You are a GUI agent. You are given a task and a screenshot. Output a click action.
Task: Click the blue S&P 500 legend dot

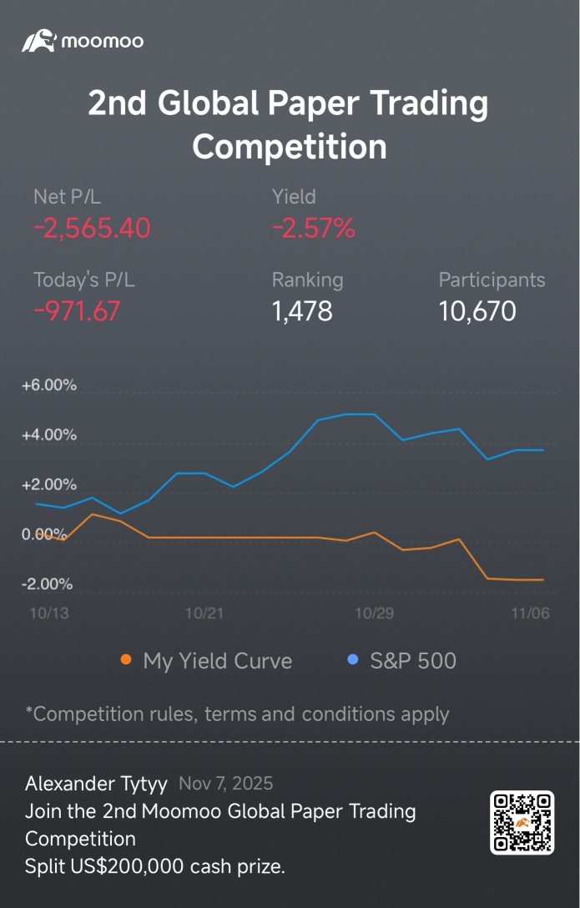coord(352,660)
